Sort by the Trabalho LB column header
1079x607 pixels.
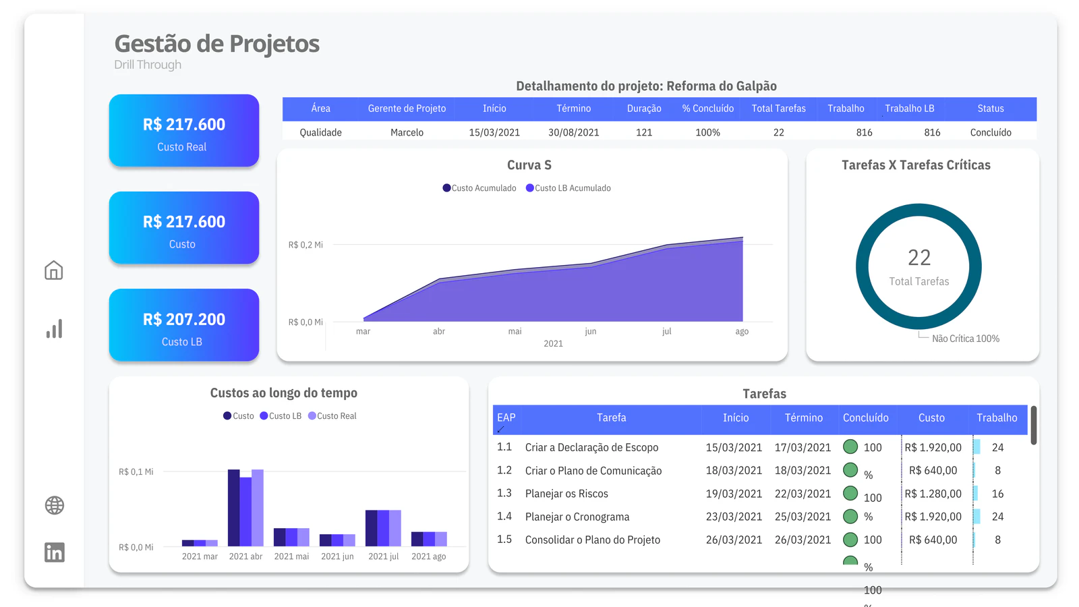910,109
